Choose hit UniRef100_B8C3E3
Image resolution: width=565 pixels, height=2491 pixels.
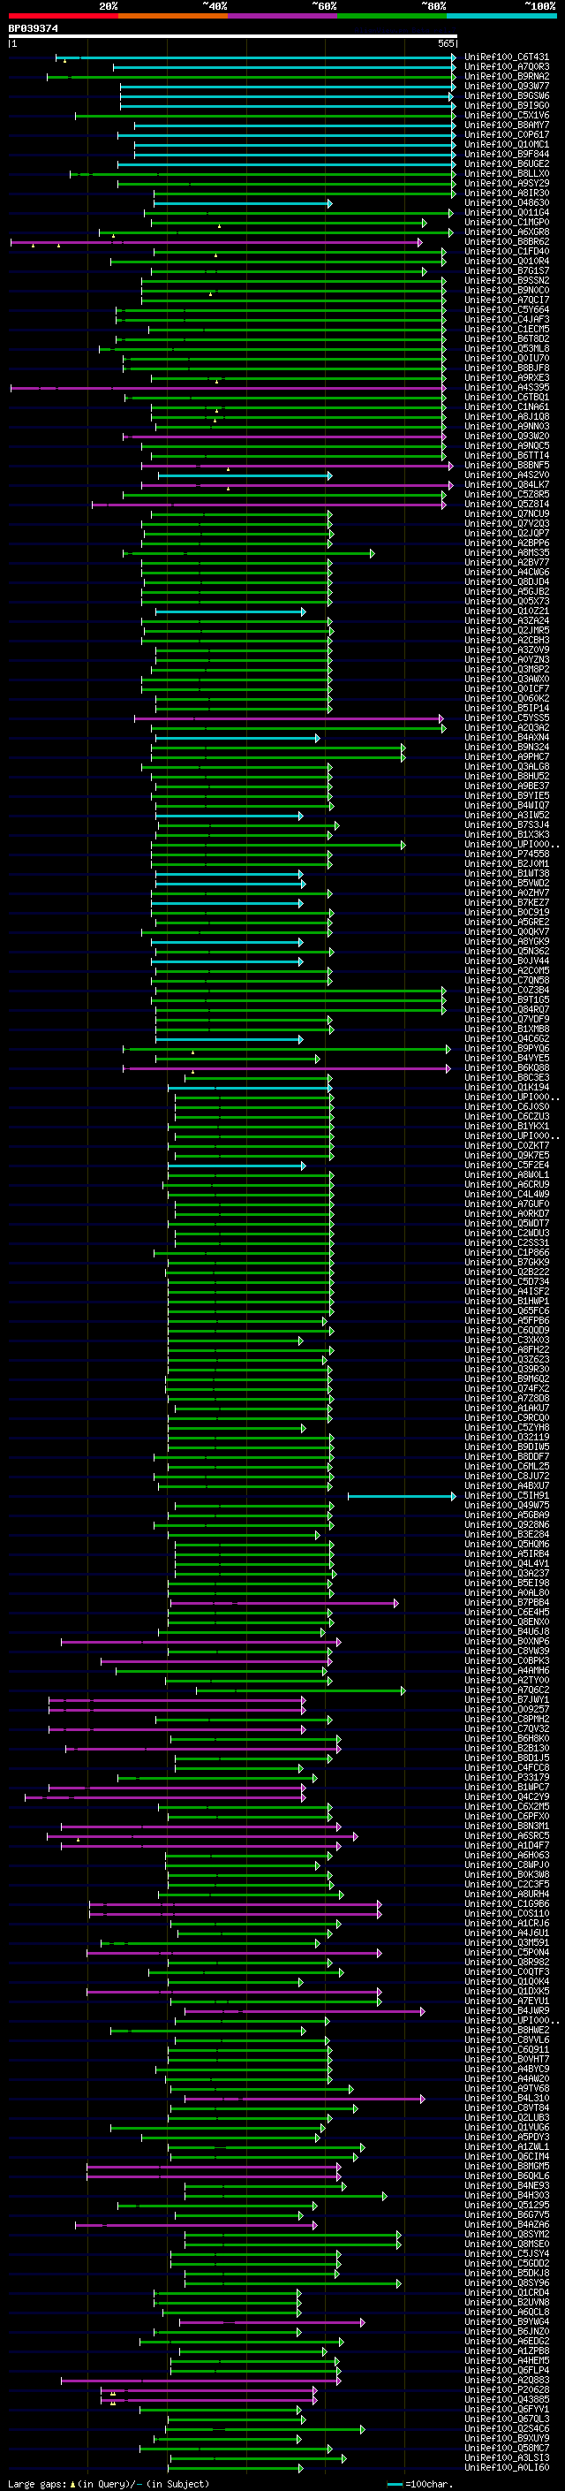(x=507, y=1077)
